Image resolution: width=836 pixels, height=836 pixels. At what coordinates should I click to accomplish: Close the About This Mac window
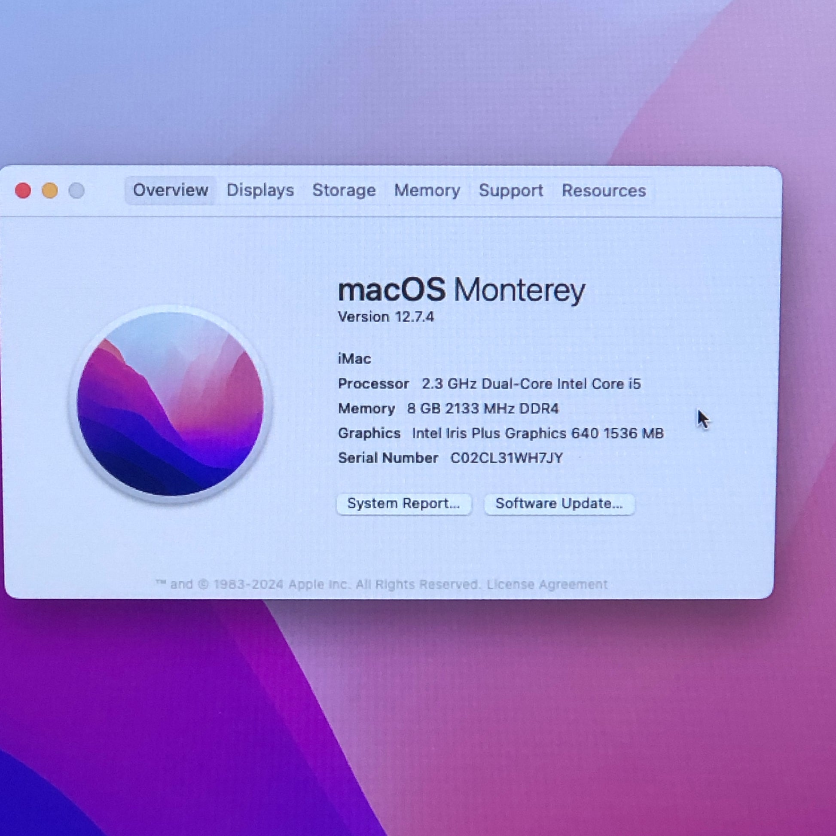click(23, 190)
